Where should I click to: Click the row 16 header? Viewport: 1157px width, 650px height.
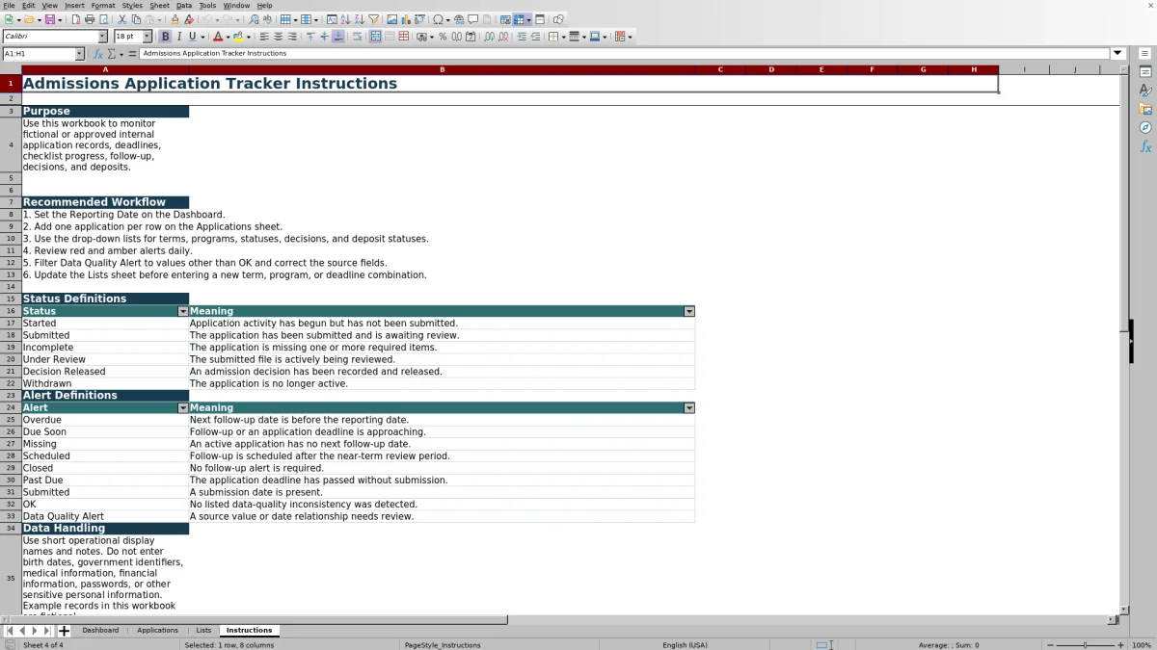[11, 311]
